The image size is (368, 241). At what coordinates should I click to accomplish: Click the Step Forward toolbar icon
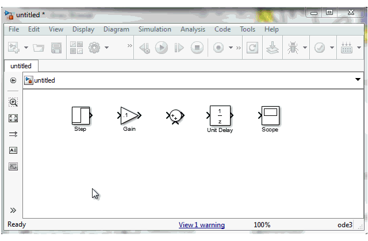point(179,48)
